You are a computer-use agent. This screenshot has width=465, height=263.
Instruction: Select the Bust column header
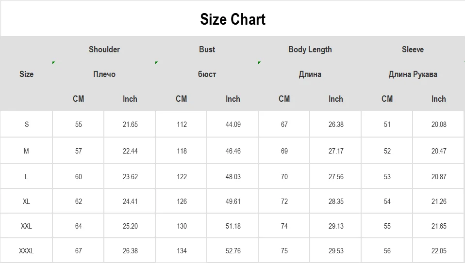pyautogui.click(x=207, y=49)
